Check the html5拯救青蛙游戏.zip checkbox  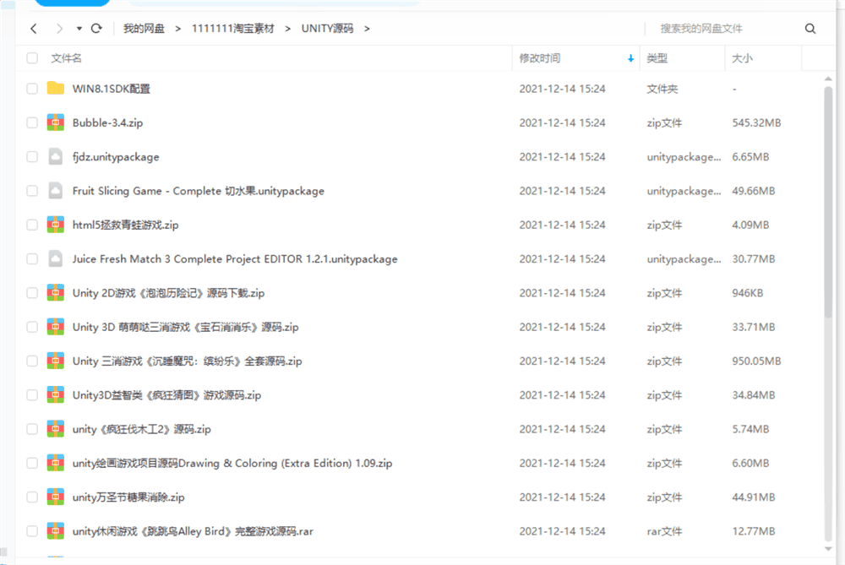(32, 225)
